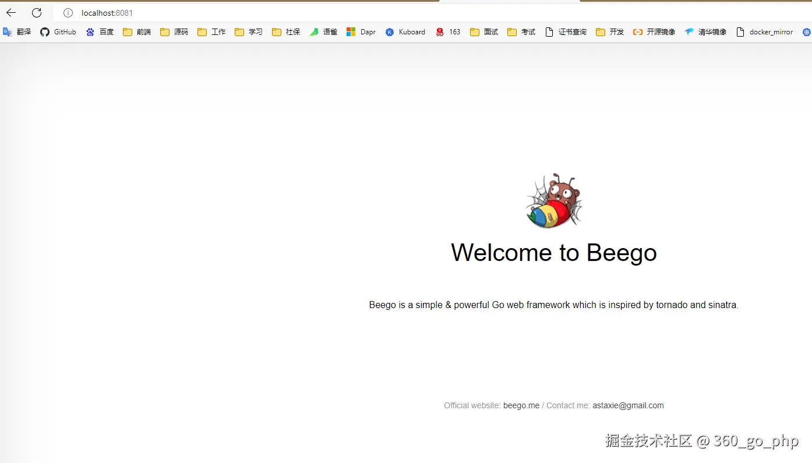
Task: Open the 开发 bookmark folder
Action: click(610, 32)
